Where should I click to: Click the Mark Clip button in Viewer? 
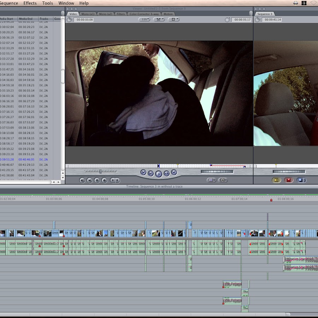[89, 180]
